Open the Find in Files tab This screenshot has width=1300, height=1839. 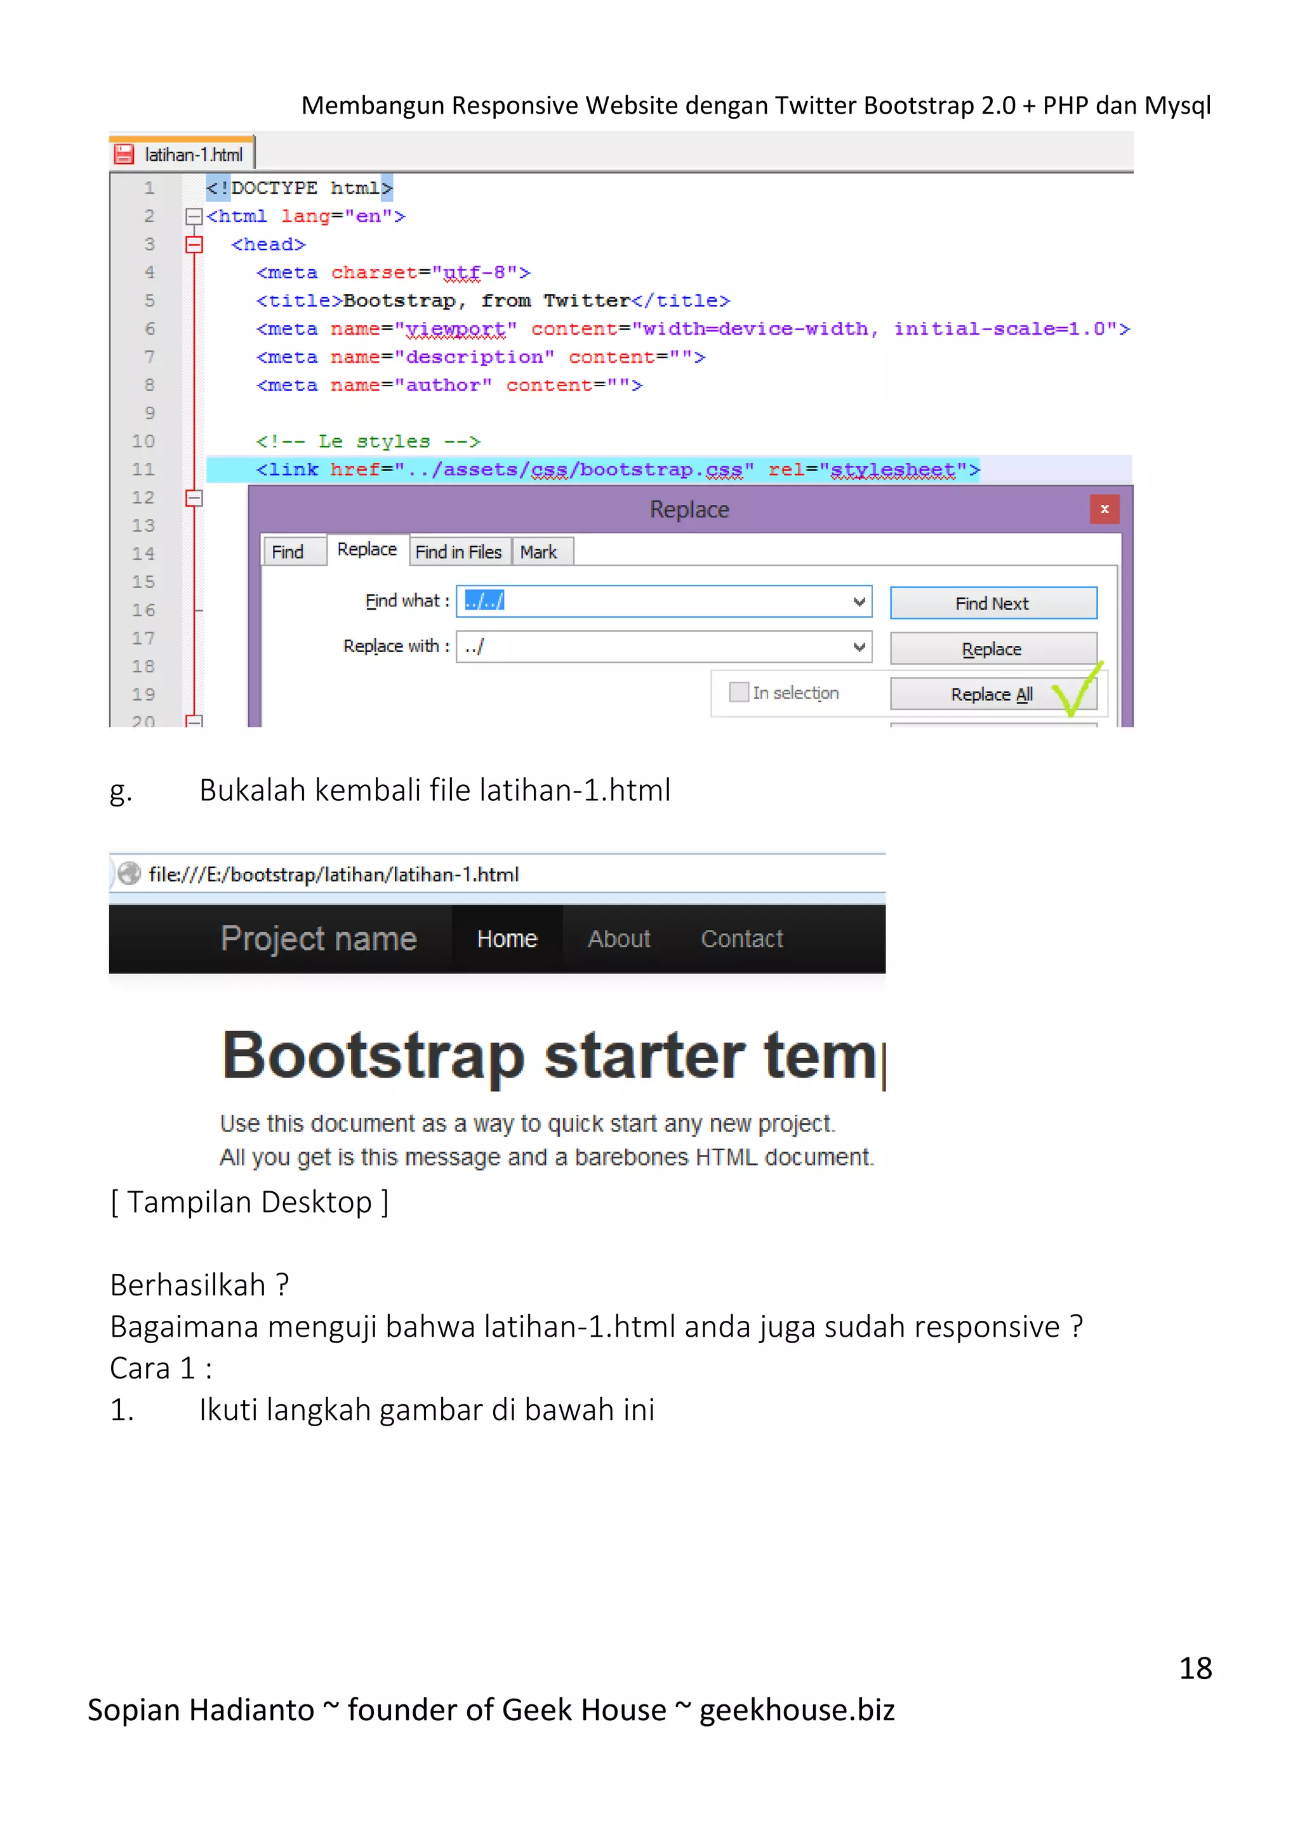459,552
